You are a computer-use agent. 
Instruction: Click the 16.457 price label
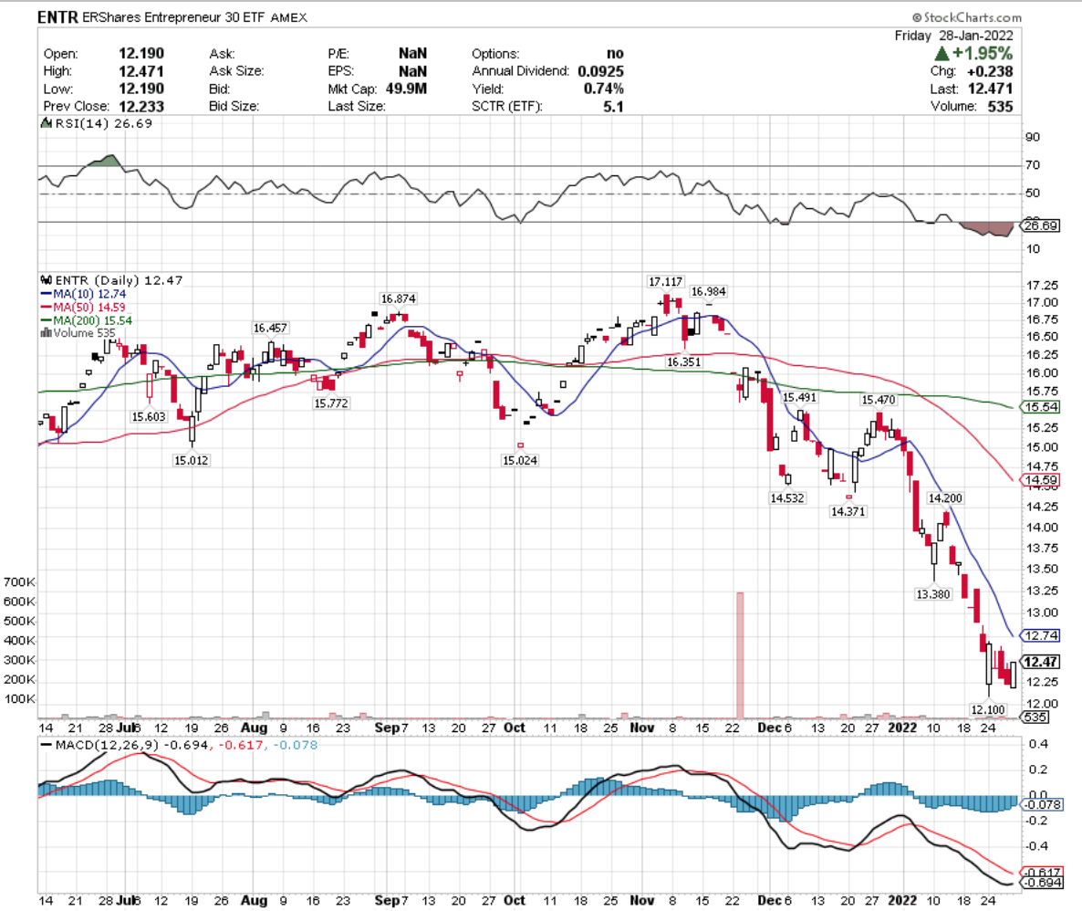tap(270, 328)
